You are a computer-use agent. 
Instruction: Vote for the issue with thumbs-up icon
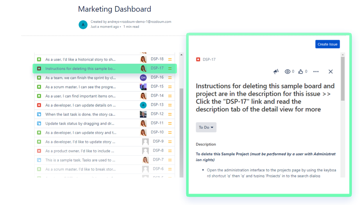(301, 72)
